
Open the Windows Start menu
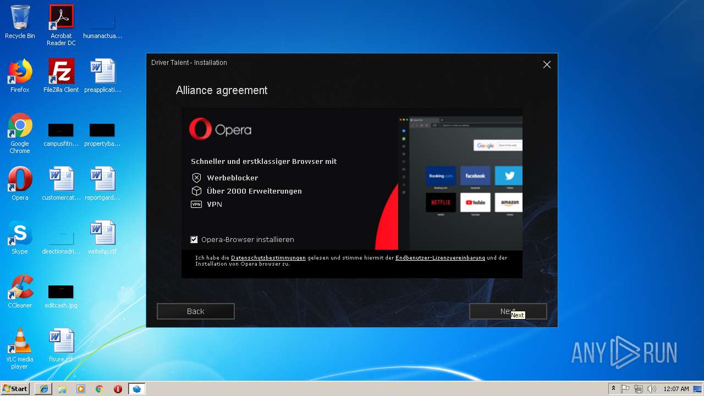(15, 388)
